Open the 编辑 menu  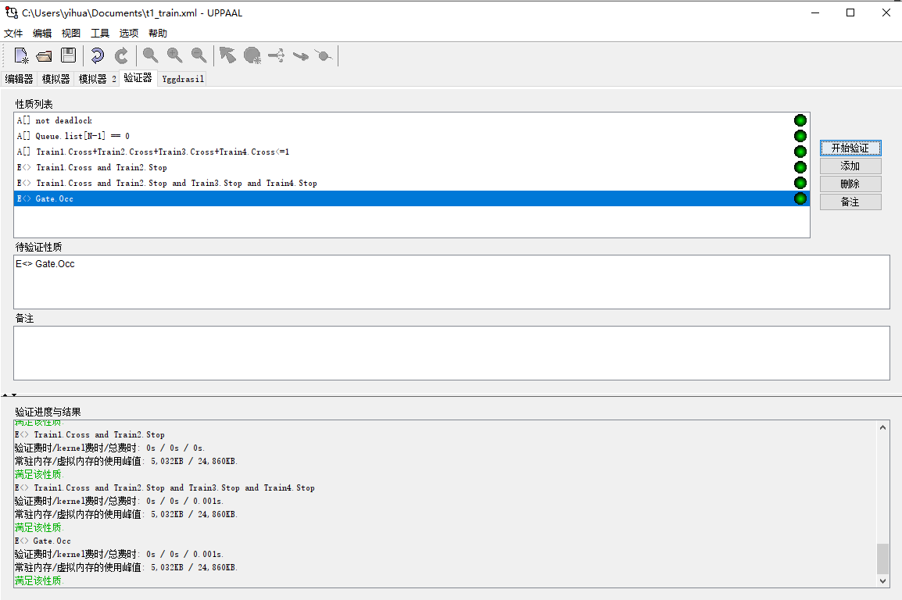[x=42, y=34]
